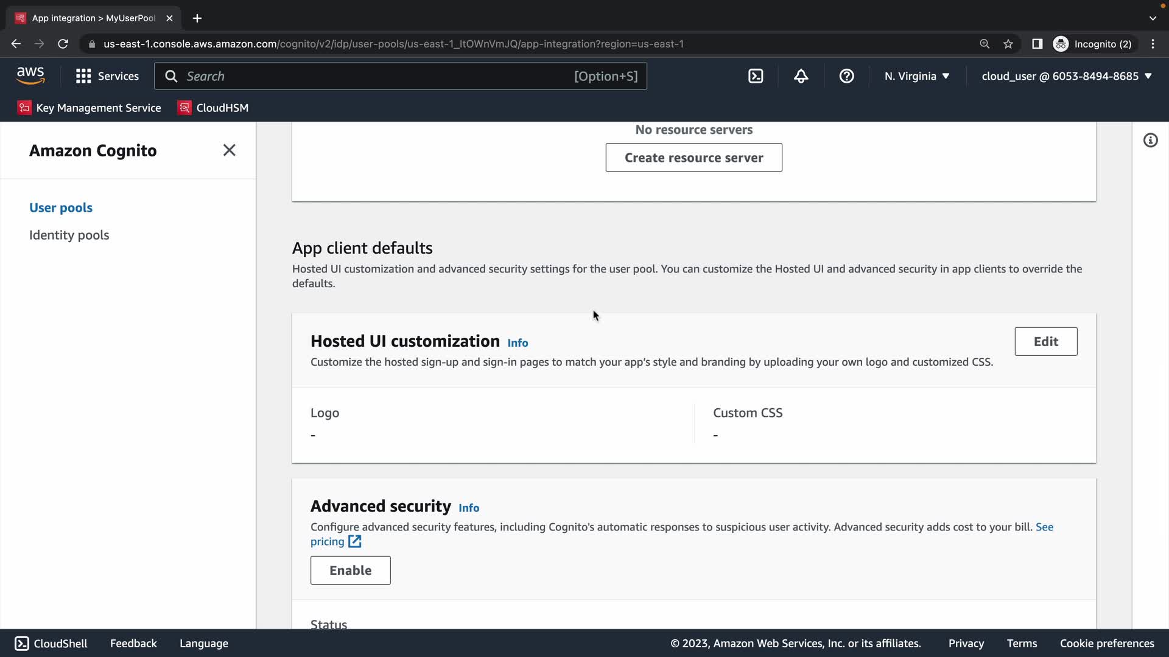The width and height of the screenshot is (1169, 657).
Task: Click the AWS Search input field
Action: click(x=377, y=76)
